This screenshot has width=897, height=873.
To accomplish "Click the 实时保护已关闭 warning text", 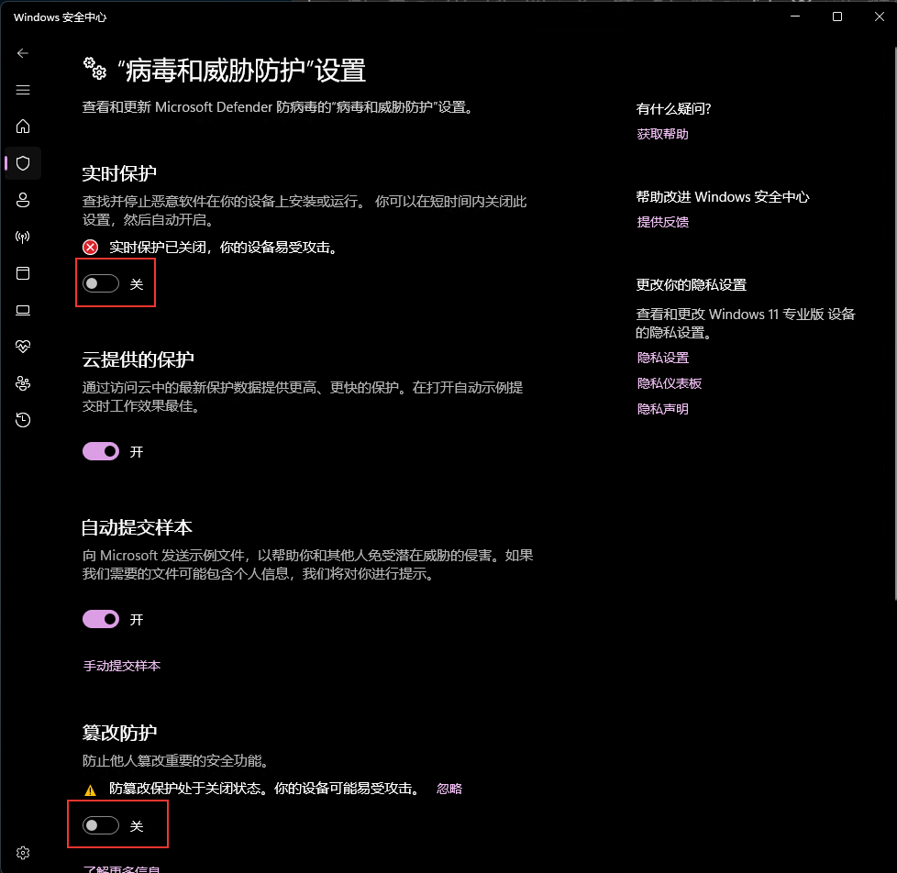I will (x=223, y=248).
